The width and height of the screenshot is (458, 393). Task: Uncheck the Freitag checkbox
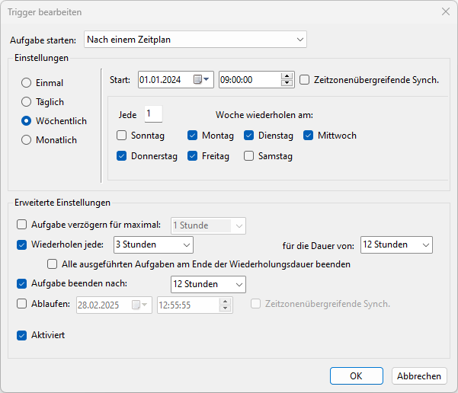point(193,156)
